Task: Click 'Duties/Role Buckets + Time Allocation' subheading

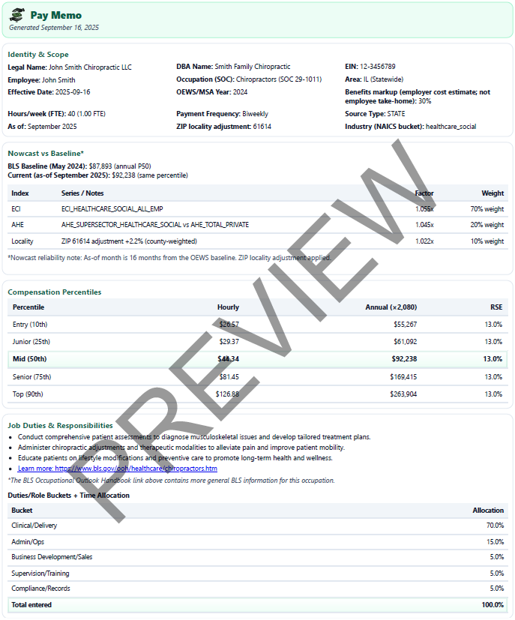Action: [68, 496]
